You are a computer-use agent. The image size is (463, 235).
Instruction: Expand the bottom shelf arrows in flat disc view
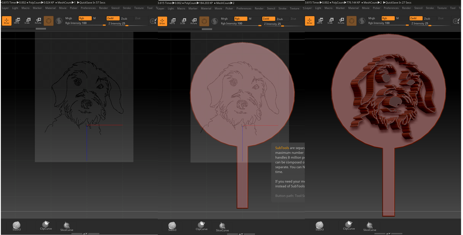(241, 234)
